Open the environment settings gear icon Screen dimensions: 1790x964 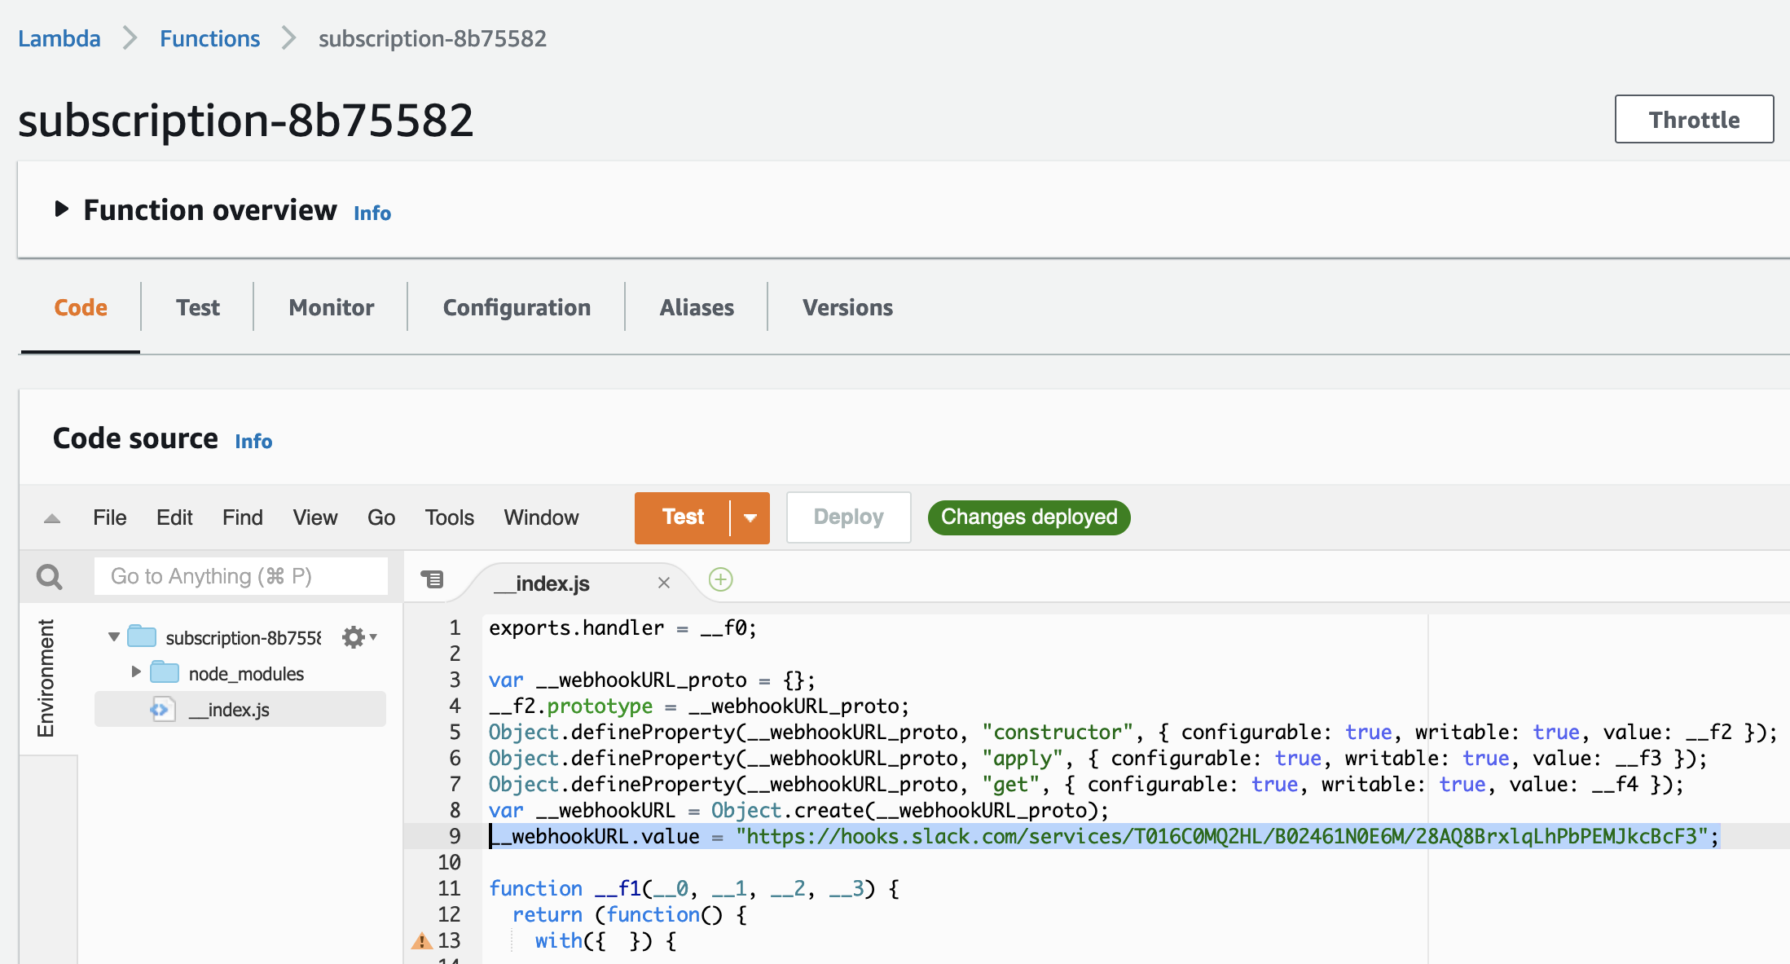coord(353,637)
